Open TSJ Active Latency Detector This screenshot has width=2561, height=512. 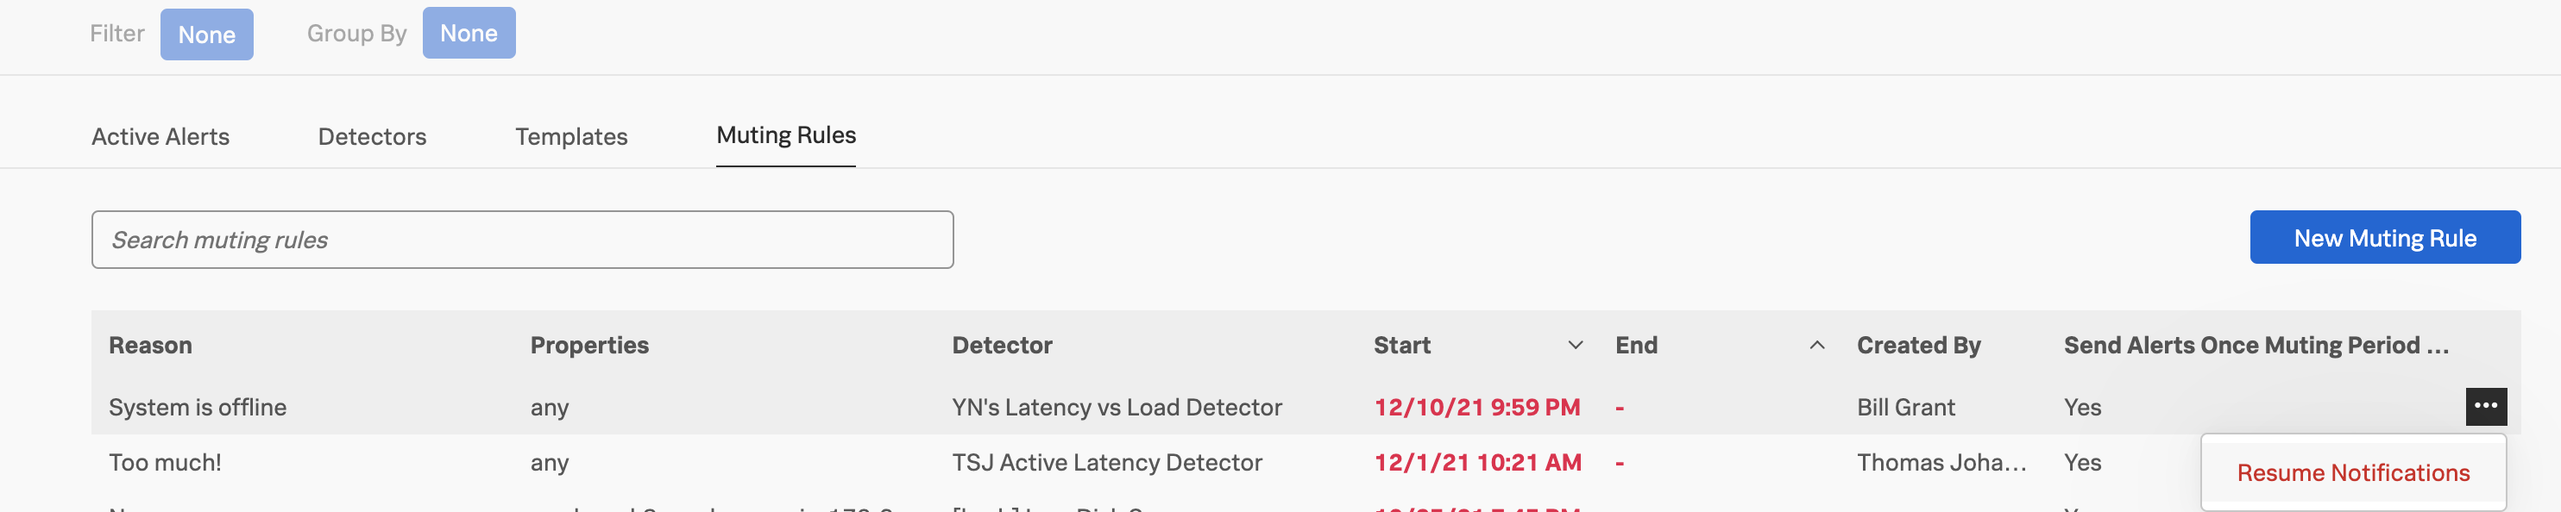pyautogui.click(x=1106, y=462)
